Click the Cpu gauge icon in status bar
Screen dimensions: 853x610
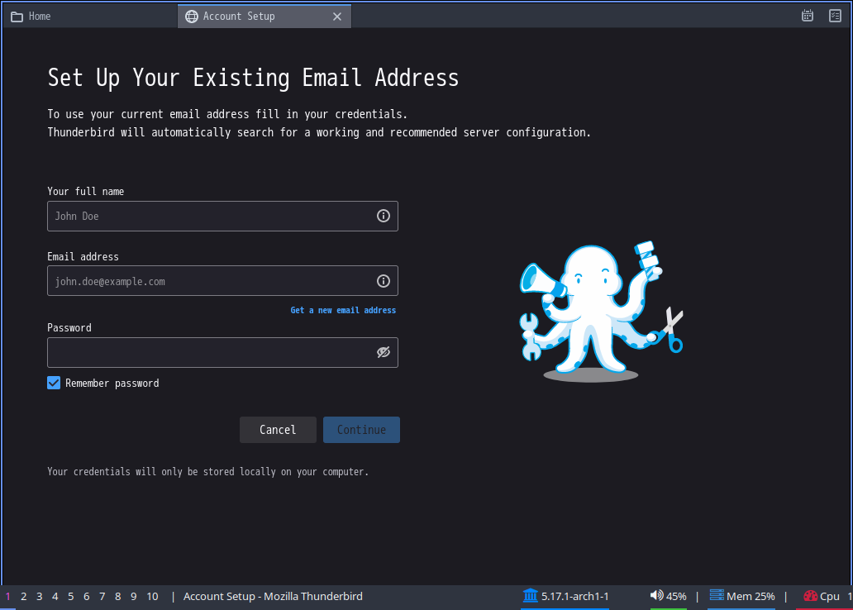coord(810,596)
